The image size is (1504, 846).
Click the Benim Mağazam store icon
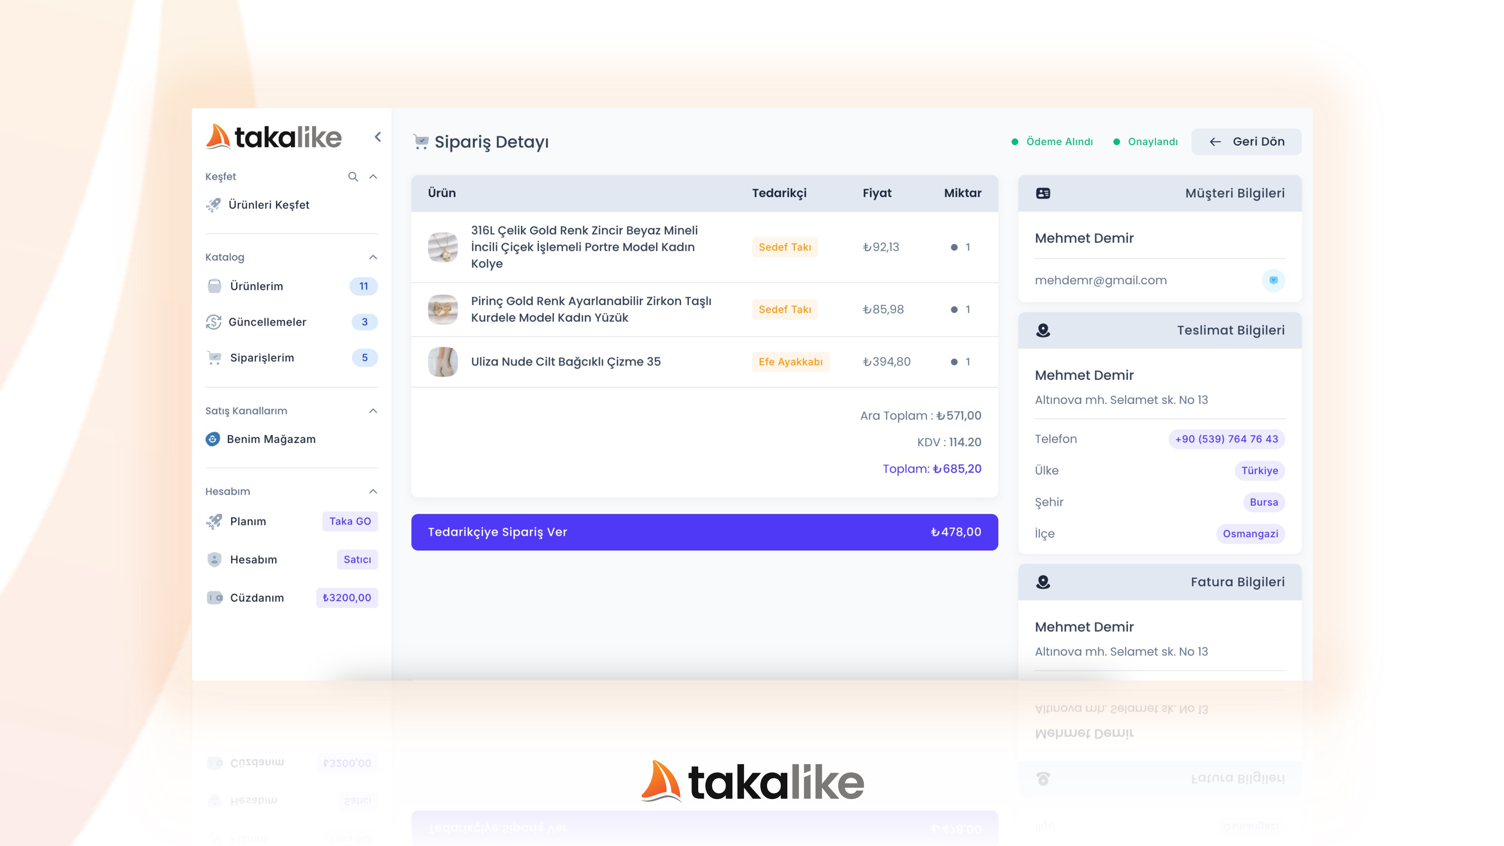[x=213, y=439]
